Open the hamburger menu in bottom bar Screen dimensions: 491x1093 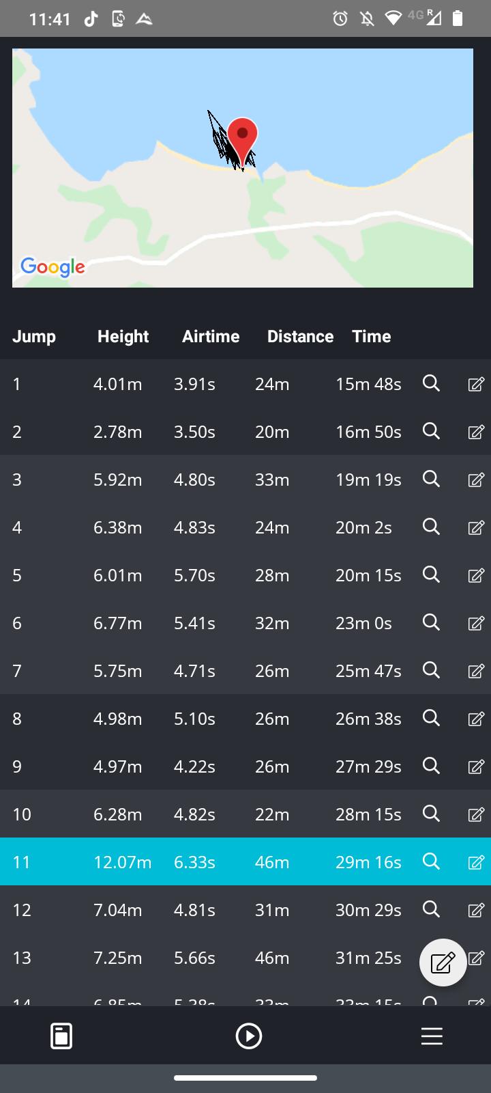(x=432, y=1036)
